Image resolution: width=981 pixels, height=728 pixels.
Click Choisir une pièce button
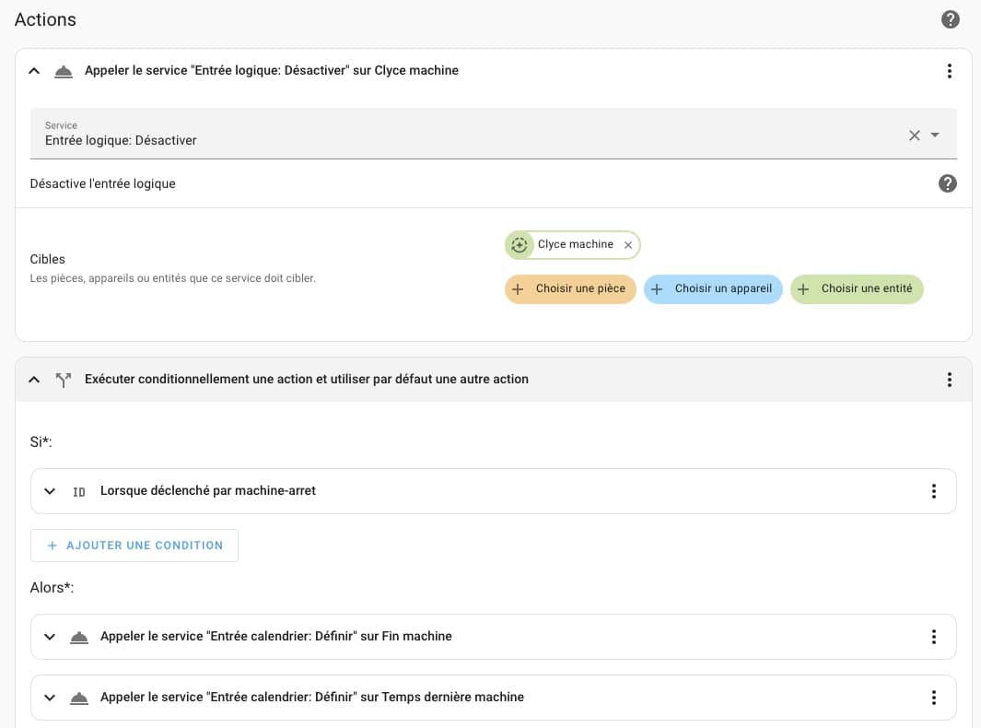(570, 289)
